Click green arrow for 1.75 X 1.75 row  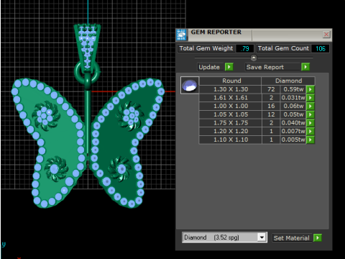(310, 123)
